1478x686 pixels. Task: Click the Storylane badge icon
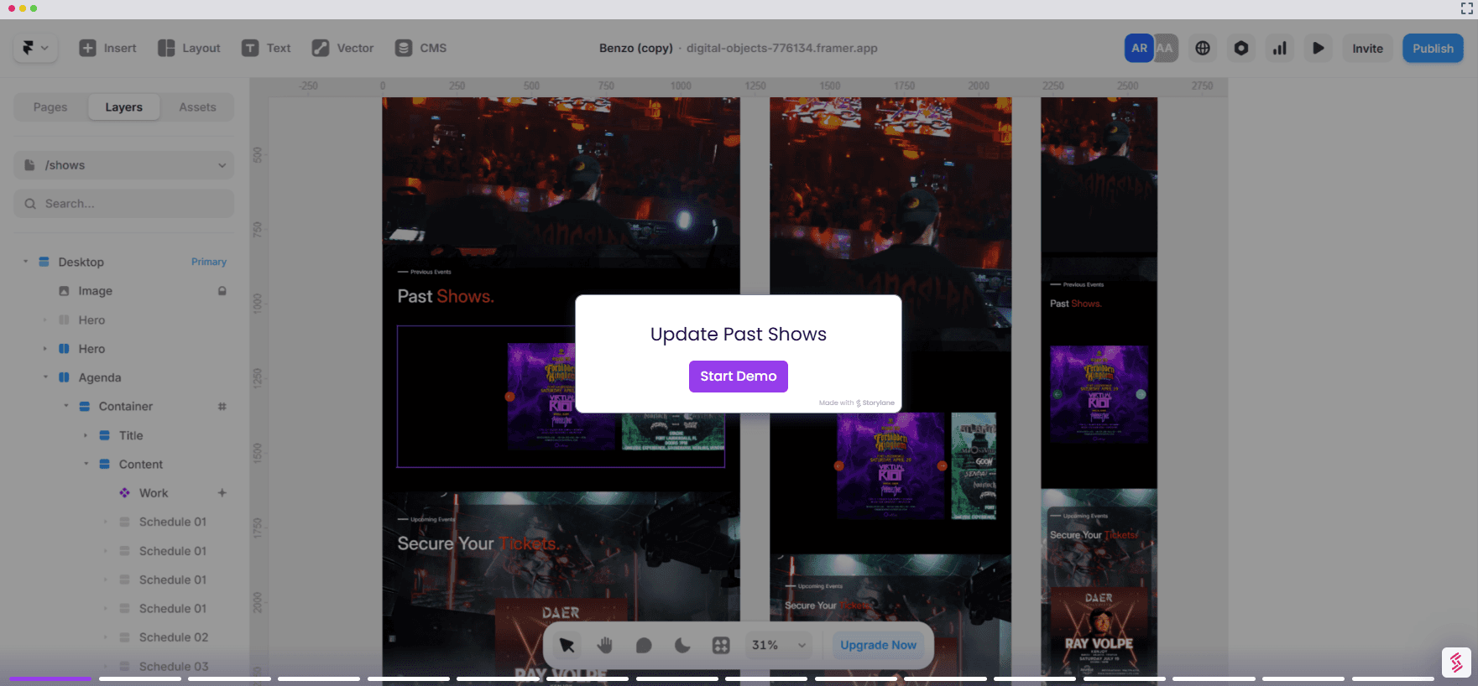click(x=1456, y=663)
